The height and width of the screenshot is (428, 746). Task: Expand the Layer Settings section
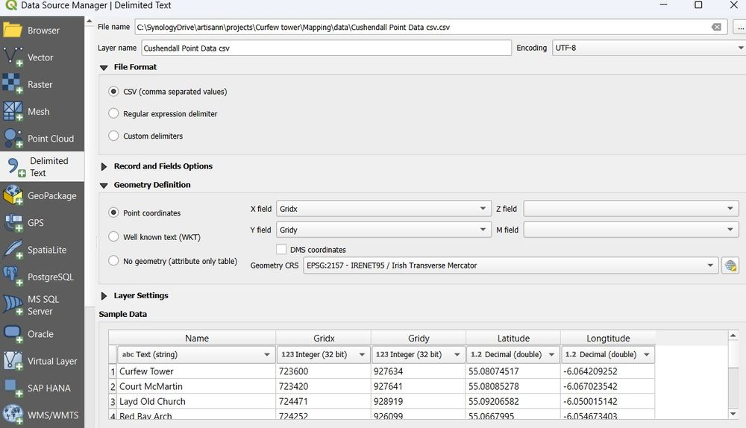[104, 296]
